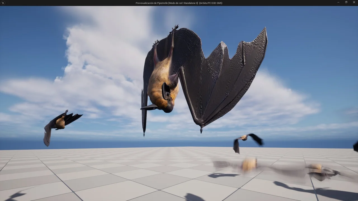Click the window title bar text

179,3
